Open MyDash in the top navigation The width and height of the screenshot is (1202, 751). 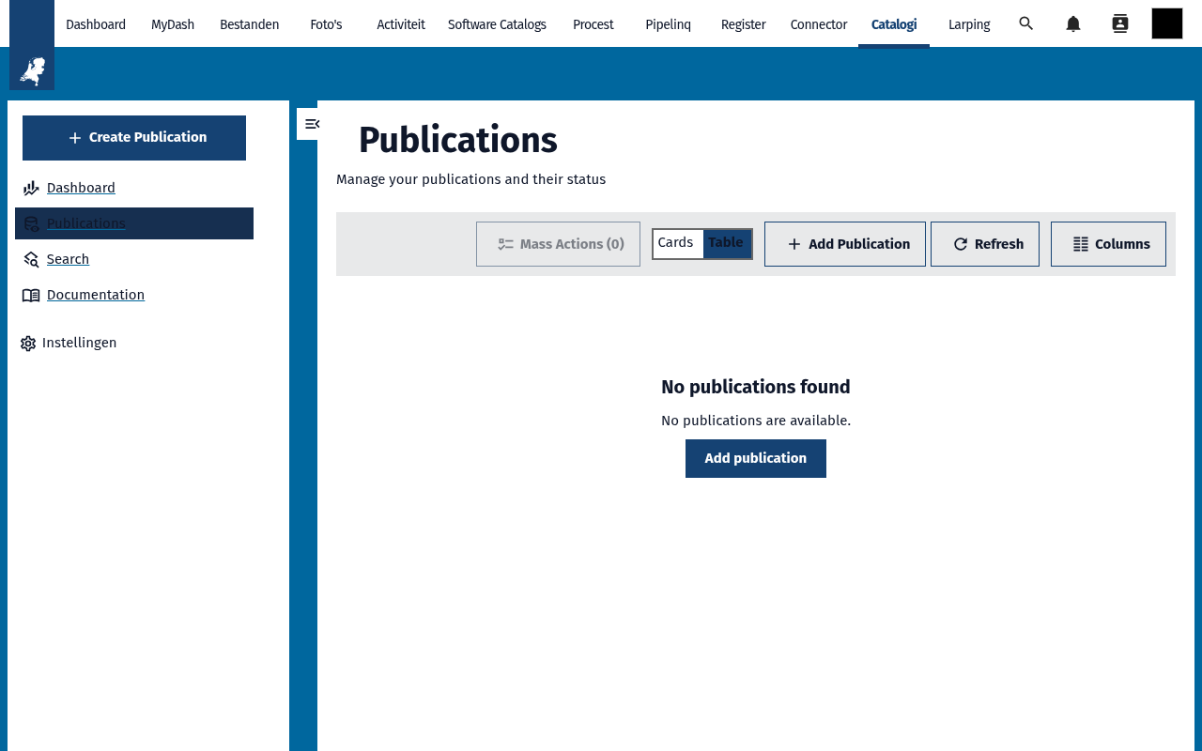coord(173,24)
